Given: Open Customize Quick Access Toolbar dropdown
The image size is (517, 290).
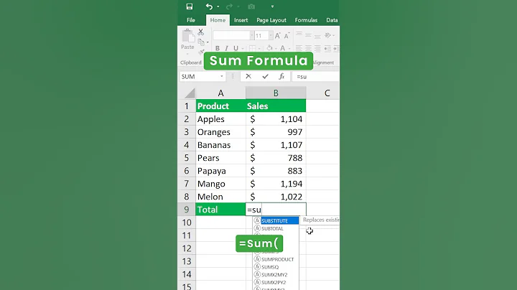Looking at the screenshot, I should coord(272,6).
